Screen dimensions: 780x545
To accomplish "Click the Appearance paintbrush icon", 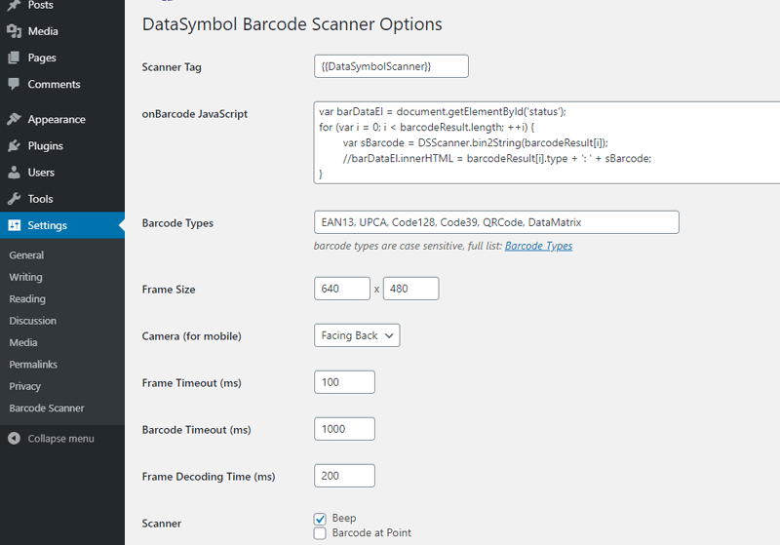I will [x=14, y=119].
